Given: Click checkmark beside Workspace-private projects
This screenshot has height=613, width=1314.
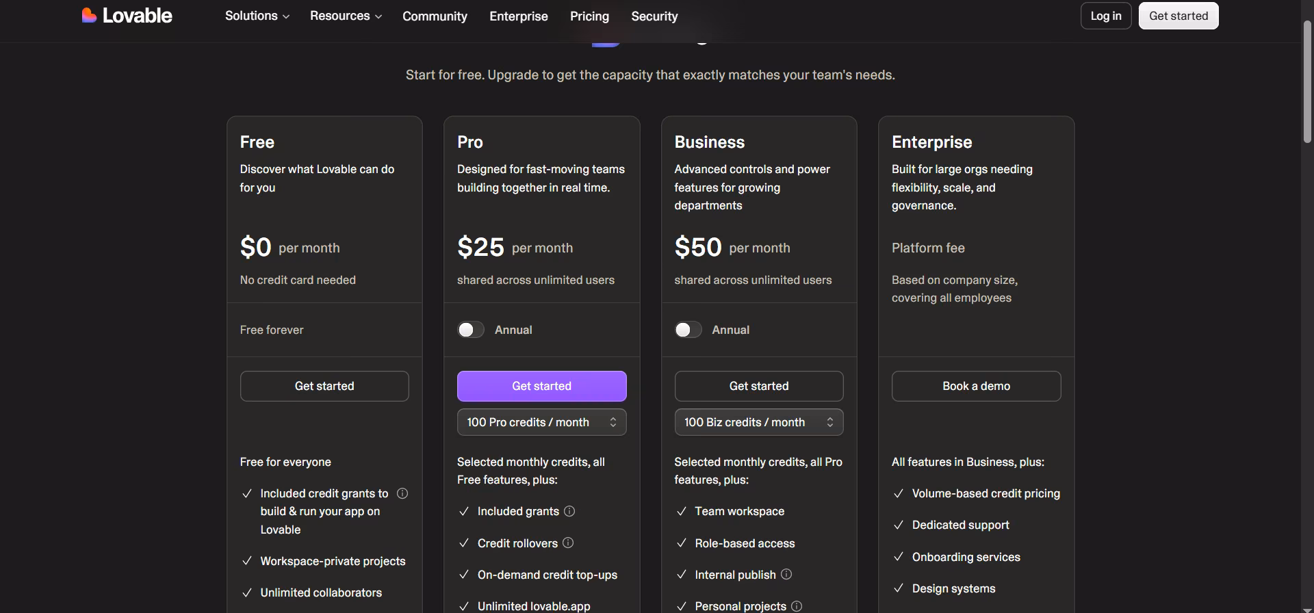Looking at the screenshot, I should point(247,561).
